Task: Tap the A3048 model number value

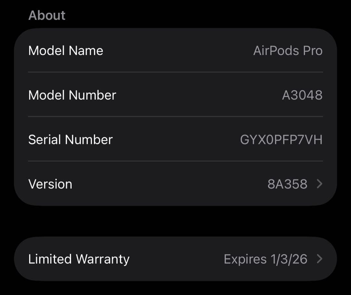Action: click(302, 95)
